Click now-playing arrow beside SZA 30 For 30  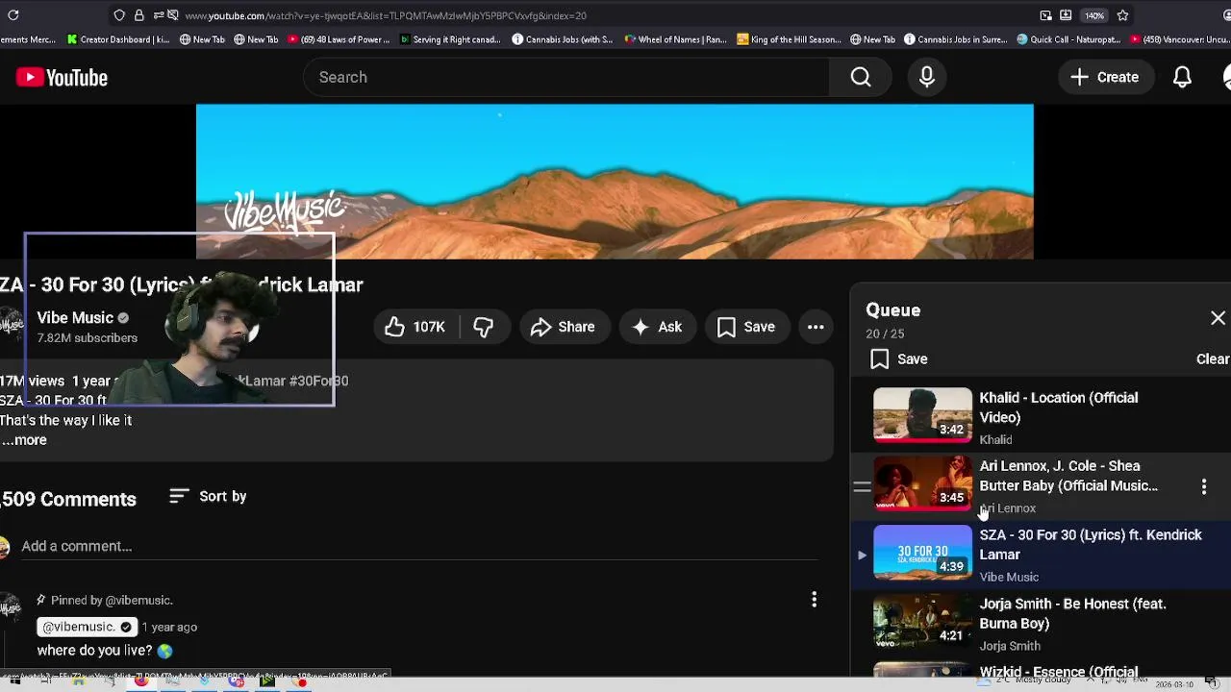[862, 556]
